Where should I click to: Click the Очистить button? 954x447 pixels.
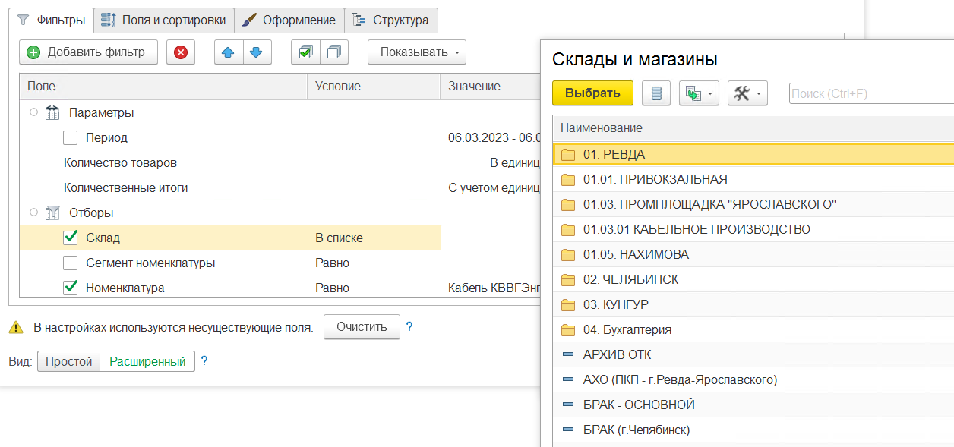[x=362, y=327]
